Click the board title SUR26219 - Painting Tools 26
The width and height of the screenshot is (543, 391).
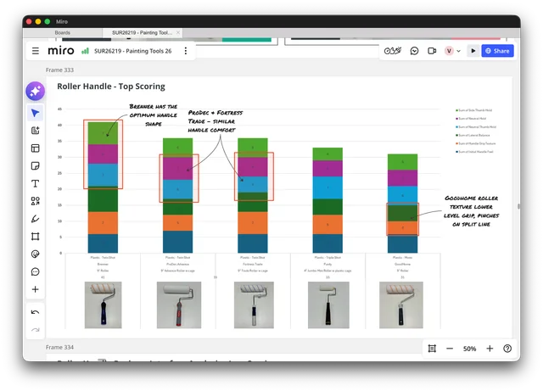pos(133,51)
